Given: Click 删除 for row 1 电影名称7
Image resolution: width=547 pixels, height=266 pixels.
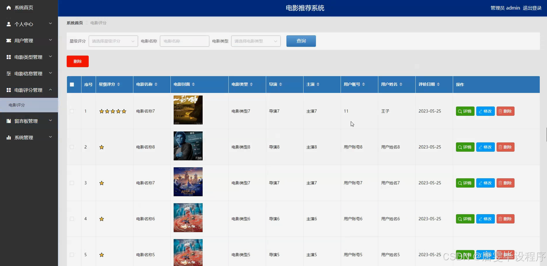Looking at the screenshot, I should (506, 111).
